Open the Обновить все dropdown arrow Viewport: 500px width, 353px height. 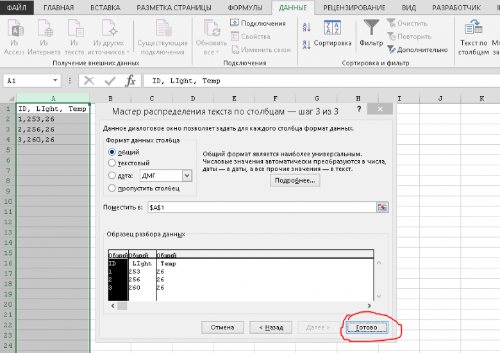pos(217,52)
